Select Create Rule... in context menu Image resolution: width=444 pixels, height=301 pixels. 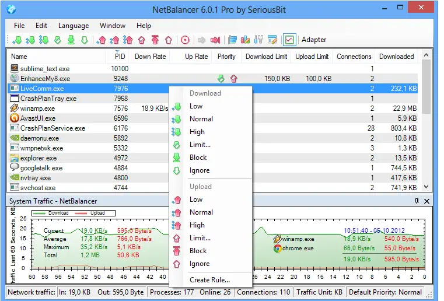[x=211, y=280]
